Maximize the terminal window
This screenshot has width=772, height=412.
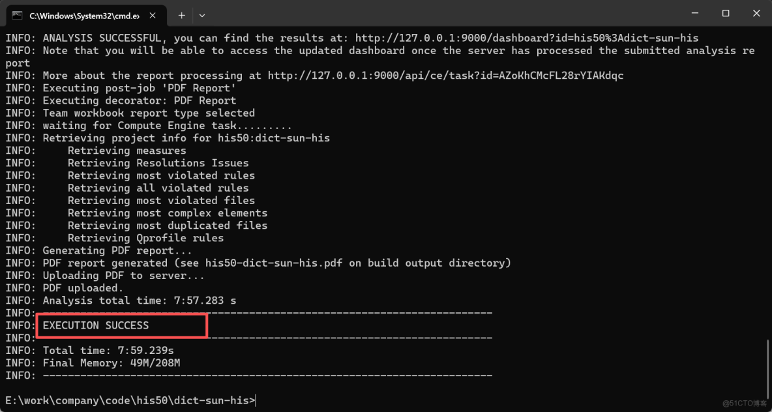(x=725, y=13)
